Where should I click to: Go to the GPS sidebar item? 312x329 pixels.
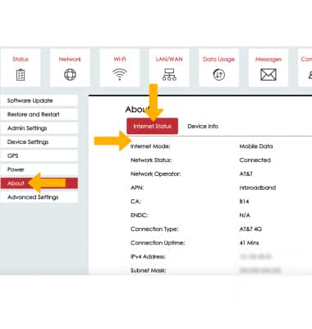pyautogui.click(x=39, y=155)
